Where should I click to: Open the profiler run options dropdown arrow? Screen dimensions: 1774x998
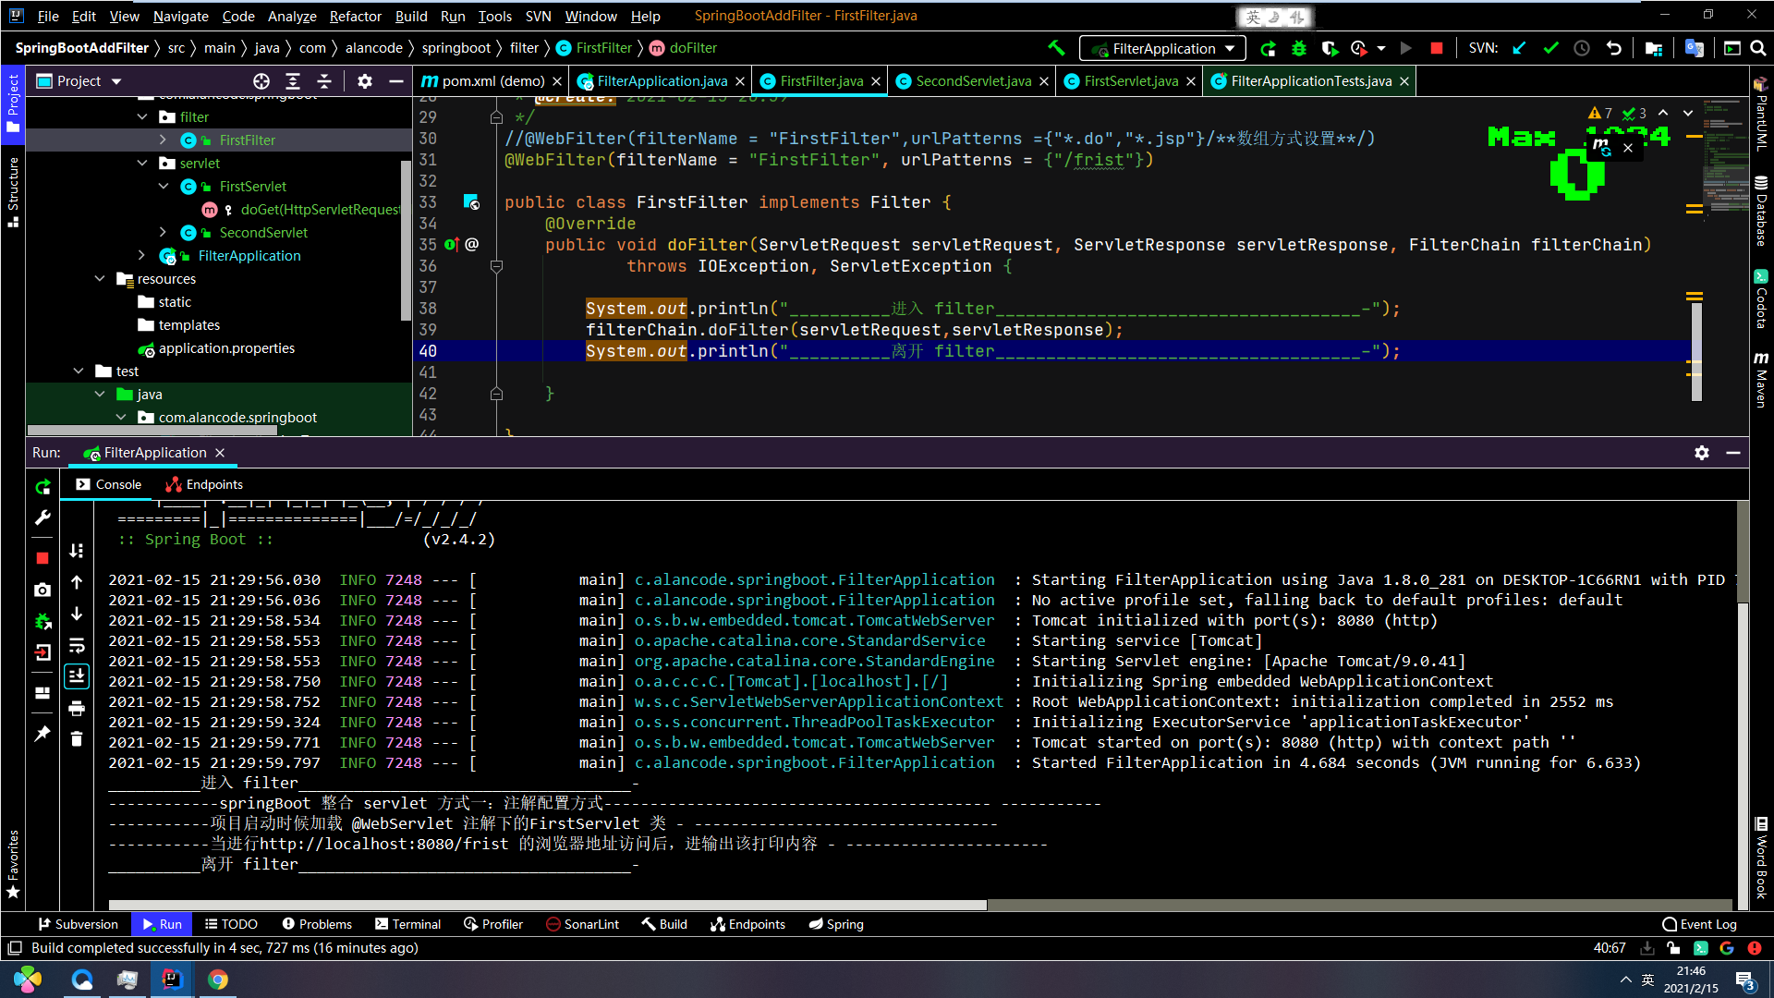point(1381,48)
